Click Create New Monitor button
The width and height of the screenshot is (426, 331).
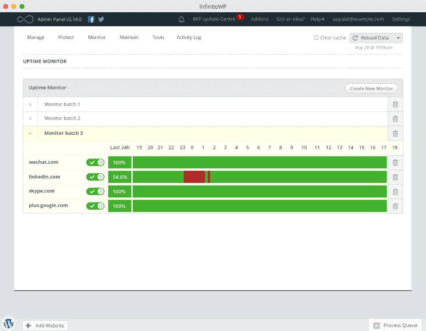[371, 88]
